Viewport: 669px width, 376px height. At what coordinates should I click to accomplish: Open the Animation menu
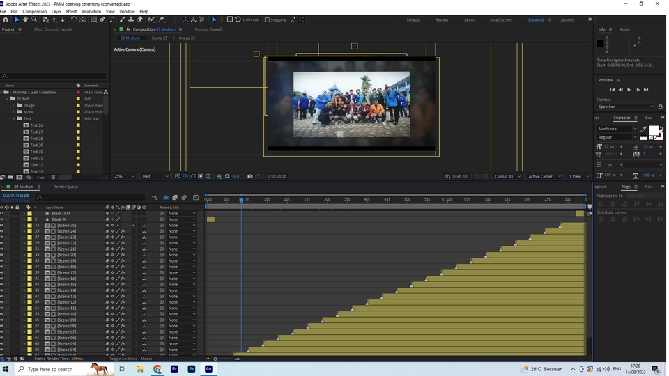pyautogui.click(x=91, y=12)
